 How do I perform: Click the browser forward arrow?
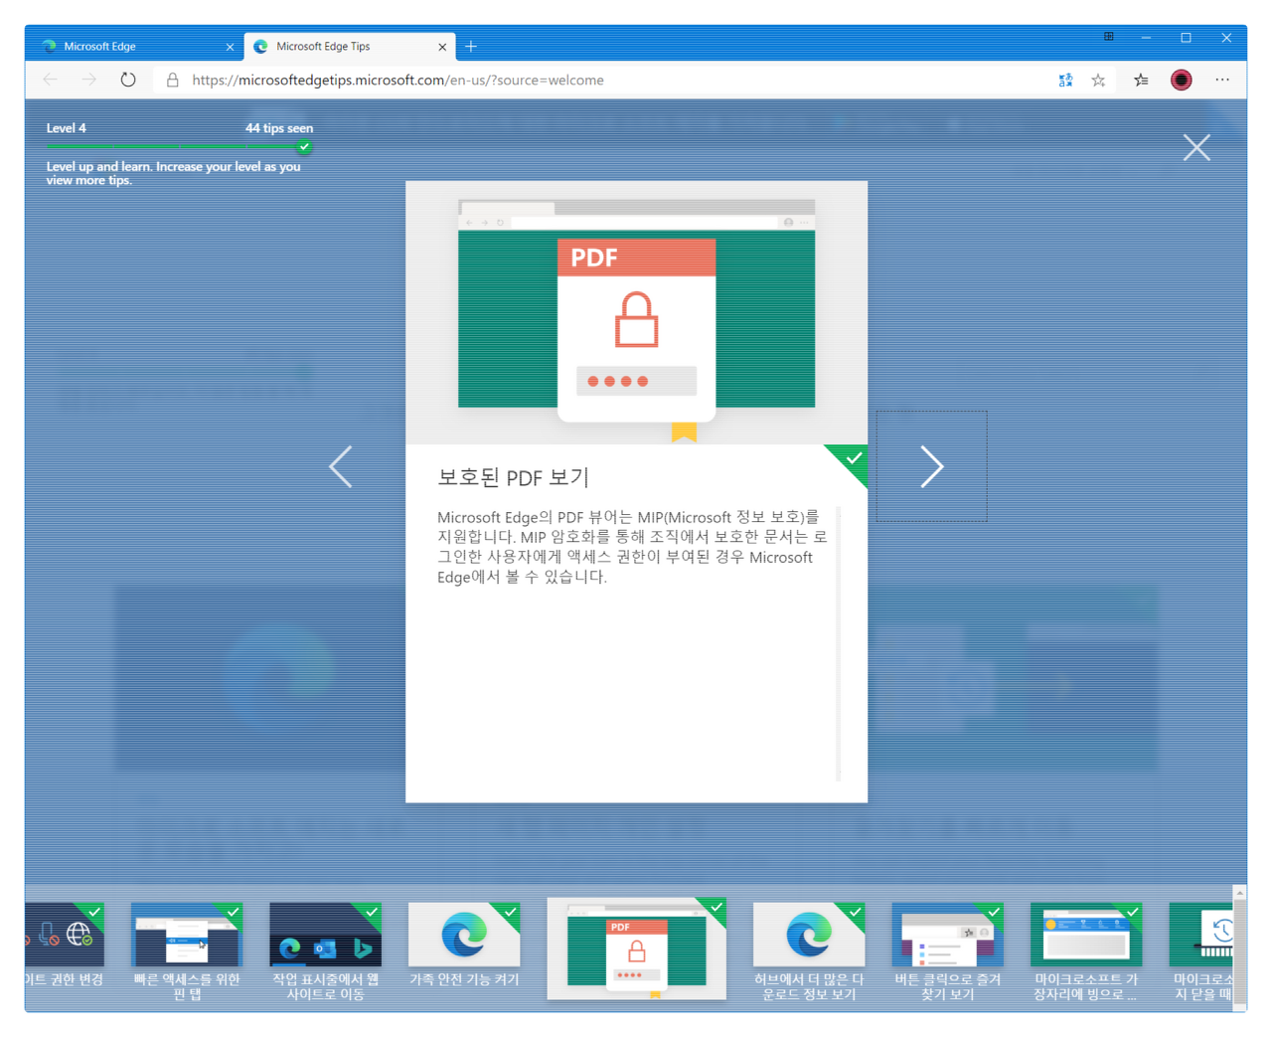pos(88,80)
